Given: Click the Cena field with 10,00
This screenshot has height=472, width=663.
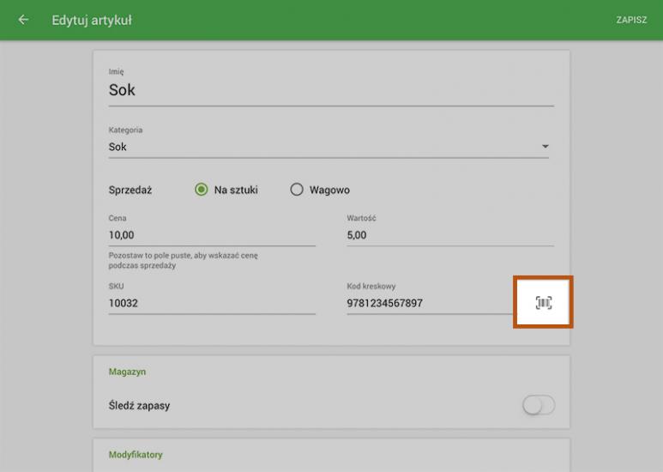Looking at the screenshot, I should point(212,234).
